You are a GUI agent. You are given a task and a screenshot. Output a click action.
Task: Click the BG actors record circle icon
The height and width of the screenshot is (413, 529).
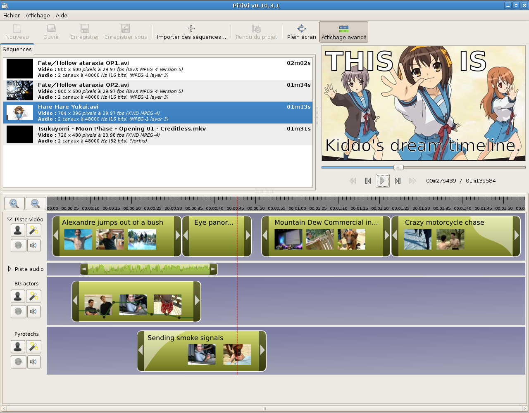[x=18, y=311]
